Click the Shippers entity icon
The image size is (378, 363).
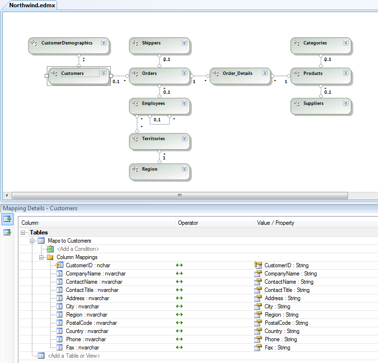[135, 43]
